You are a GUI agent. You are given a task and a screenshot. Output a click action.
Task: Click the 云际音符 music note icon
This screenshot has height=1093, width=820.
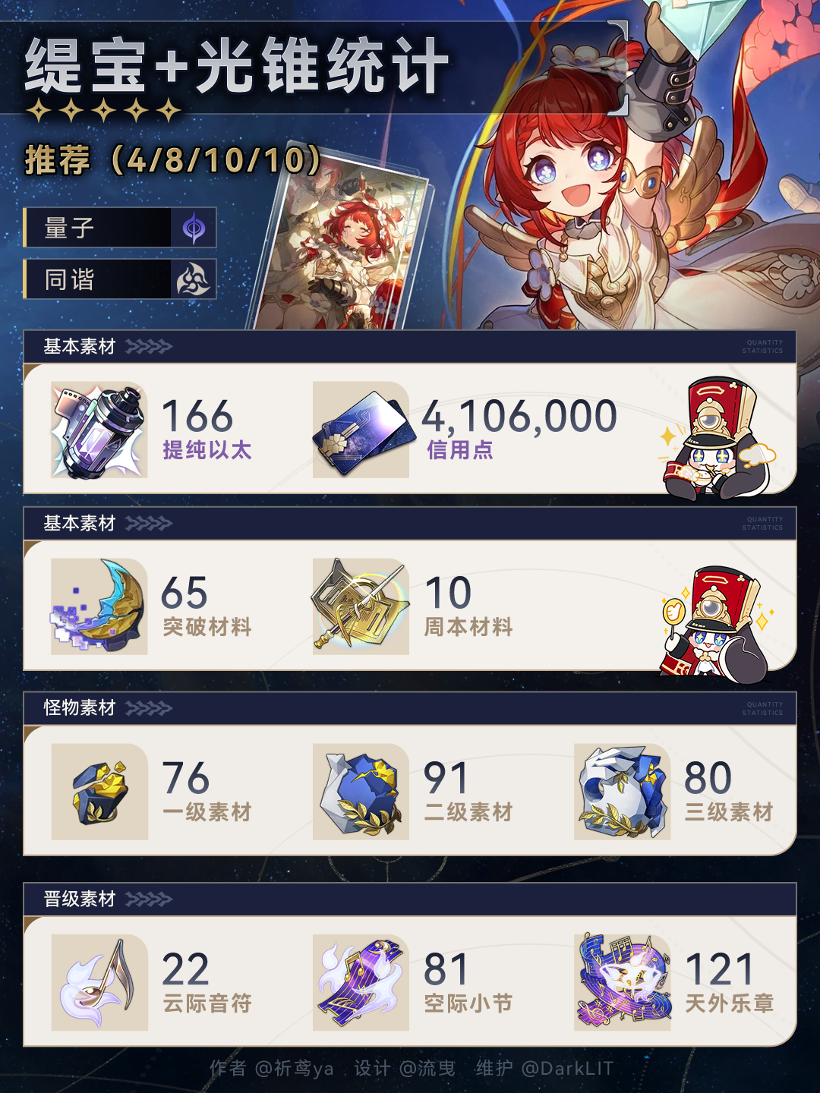point(99,982)
